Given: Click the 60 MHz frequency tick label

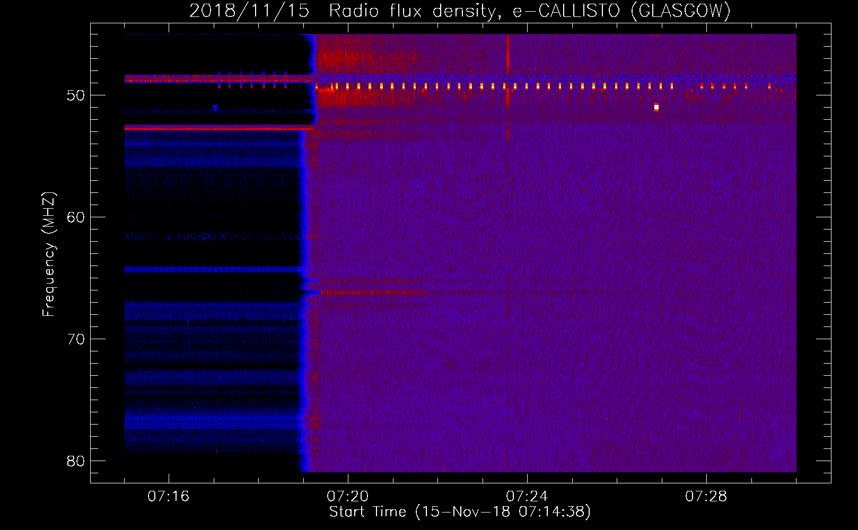Looking at the screenshot, I should click(76, 217).
